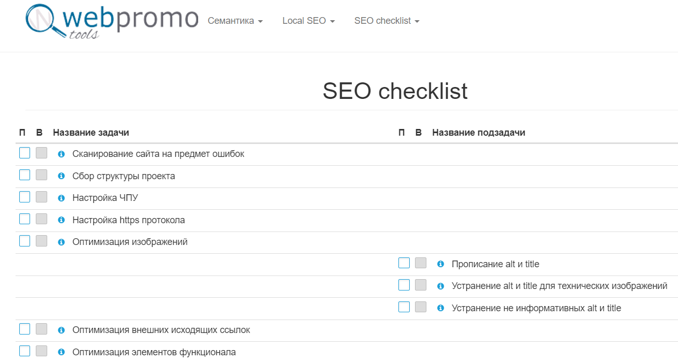Screen dimensions: 678x362
Task: Show info for Настройка https протокола
Action: 61,220
